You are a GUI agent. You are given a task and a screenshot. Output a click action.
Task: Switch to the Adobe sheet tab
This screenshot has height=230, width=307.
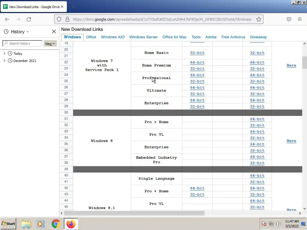pos(211,37)
